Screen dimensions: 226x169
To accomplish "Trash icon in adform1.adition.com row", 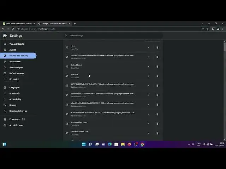I will pyautogui.click(x=157, y=133).
